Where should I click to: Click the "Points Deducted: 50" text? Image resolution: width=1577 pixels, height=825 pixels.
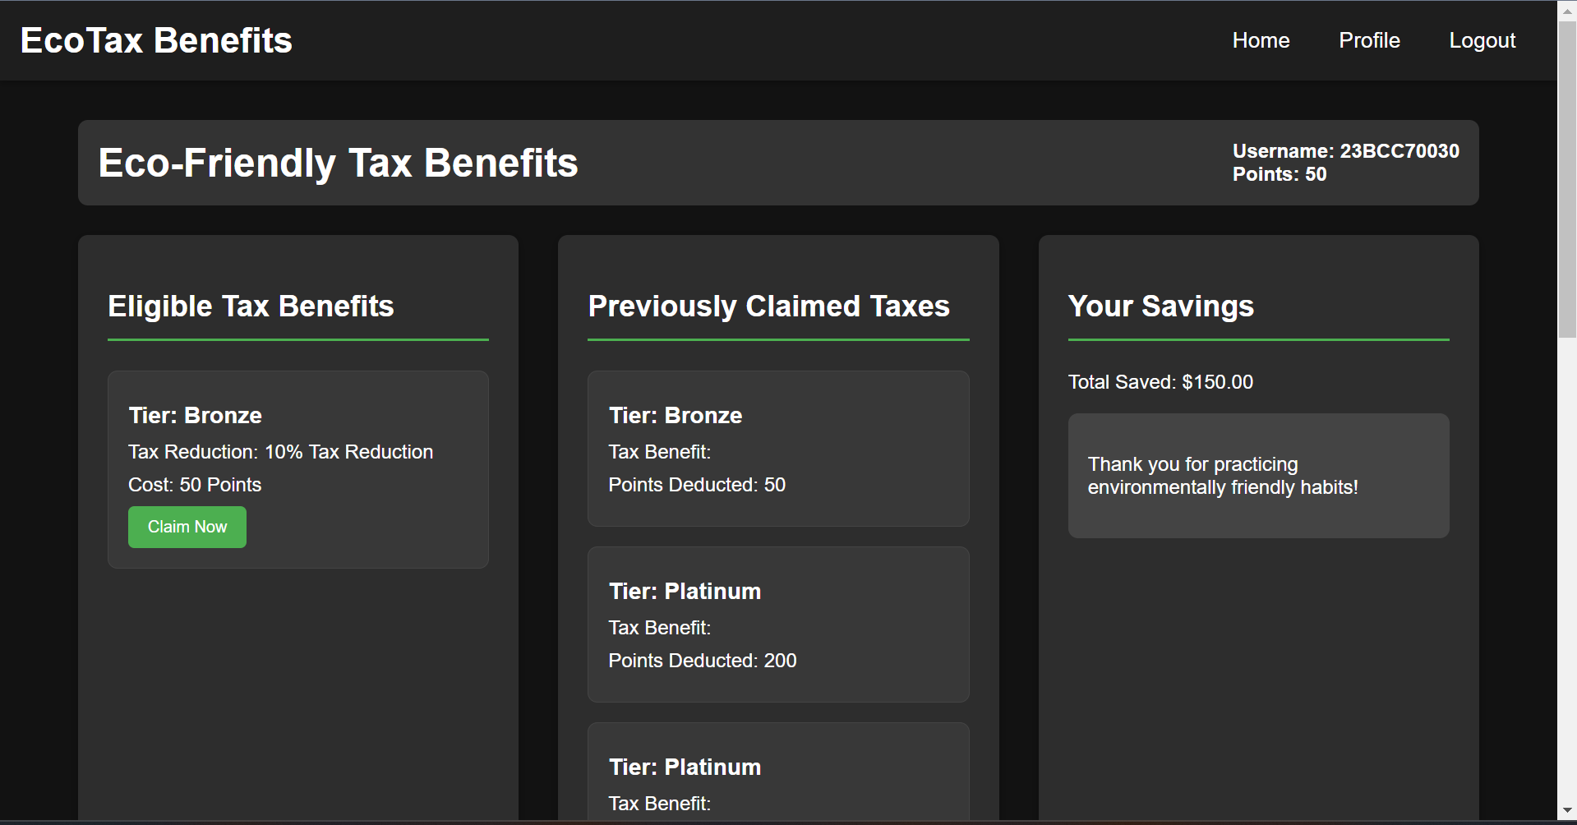point(697,485)
